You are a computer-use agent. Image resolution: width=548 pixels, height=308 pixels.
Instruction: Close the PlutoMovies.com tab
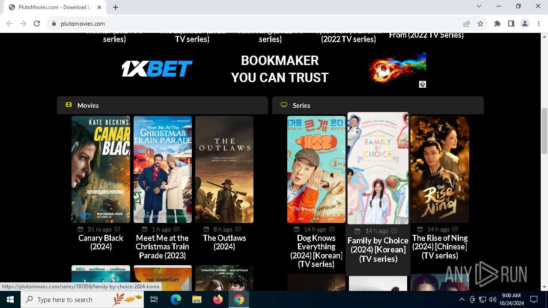(x=99, y=7)
